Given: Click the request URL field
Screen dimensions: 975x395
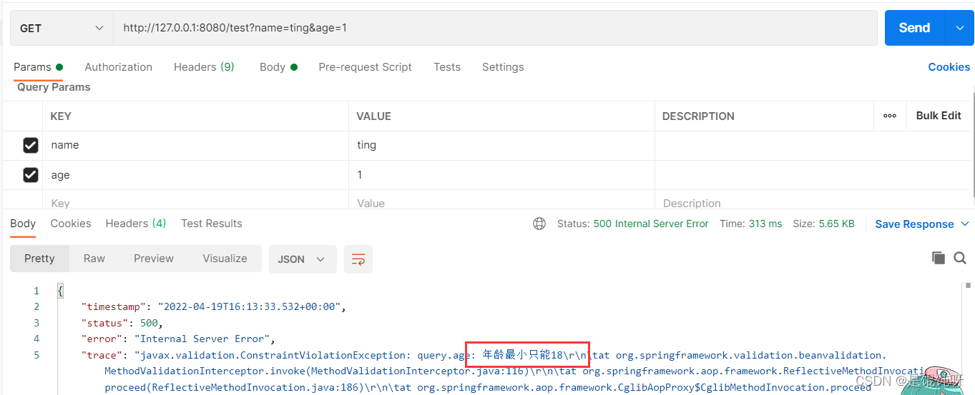Looking at the screenshot, I should click(495, 28).
